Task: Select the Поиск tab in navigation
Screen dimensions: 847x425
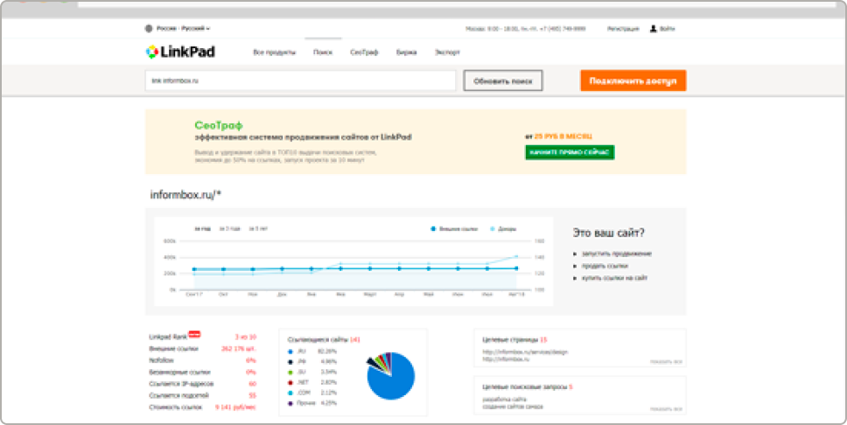Action: 323,52
